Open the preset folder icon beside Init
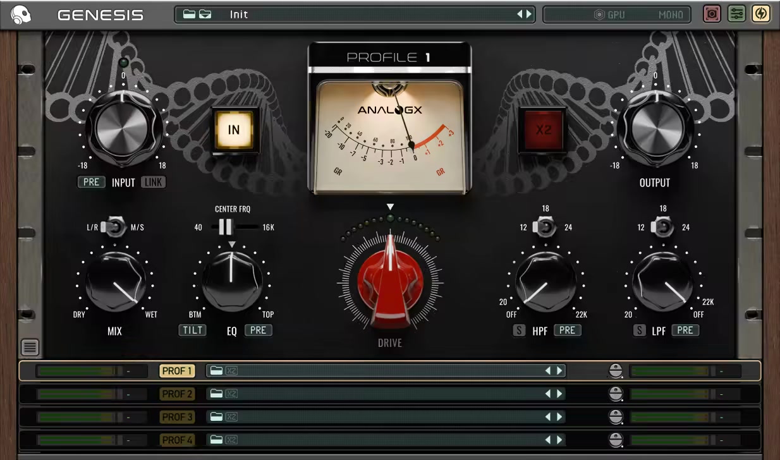780x460 pixels. [x=197, y=14]
